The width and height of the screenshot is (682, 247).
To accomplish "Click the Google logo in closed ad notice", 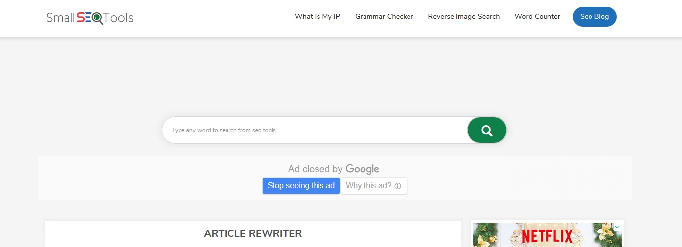I will (x=362, y=169).
